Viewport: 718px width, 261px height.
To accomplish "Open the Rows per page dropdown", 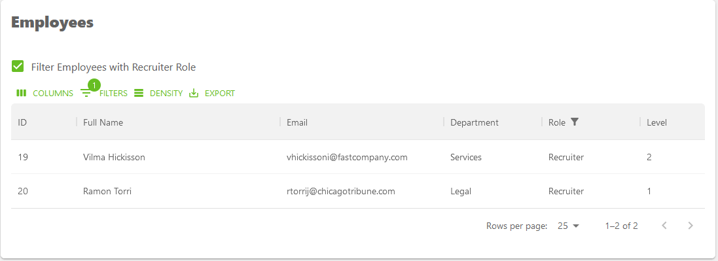I will (x=569, y=226).
